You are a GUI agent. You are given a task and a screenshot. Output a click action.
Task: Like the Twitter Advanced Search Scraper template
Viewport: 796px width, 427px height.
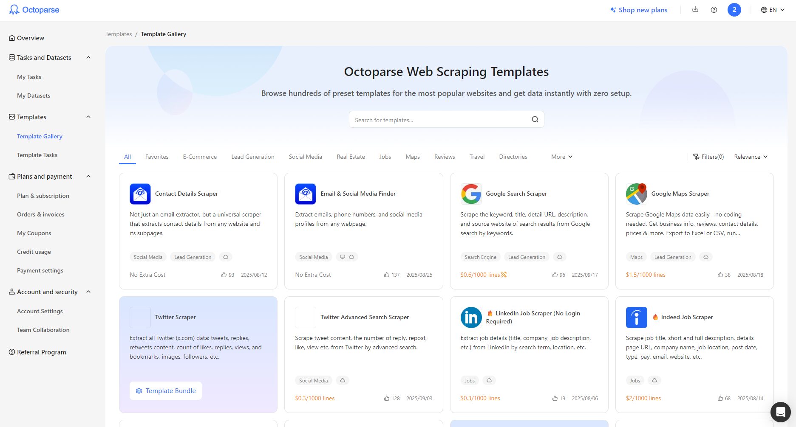[387, 398]
